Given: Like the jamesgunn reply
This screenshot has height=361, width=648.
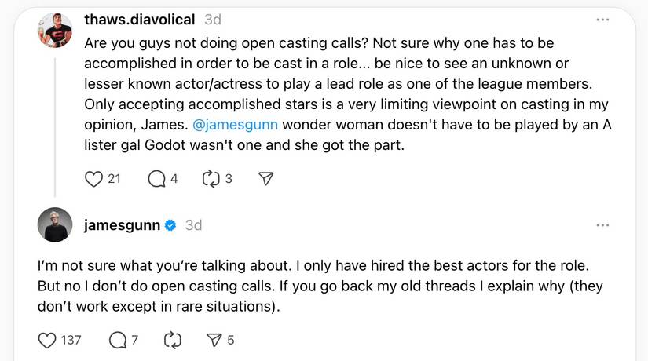Looking at the screenshot, I should (x=48, y=340).
